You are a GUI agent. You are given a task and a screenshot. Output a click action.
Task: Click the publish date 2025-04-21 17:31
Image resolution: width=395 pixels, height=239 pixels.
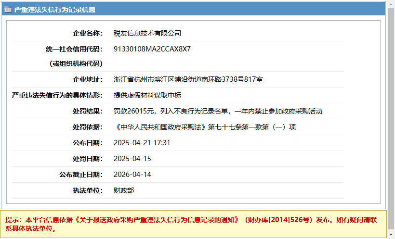(142, 143)
